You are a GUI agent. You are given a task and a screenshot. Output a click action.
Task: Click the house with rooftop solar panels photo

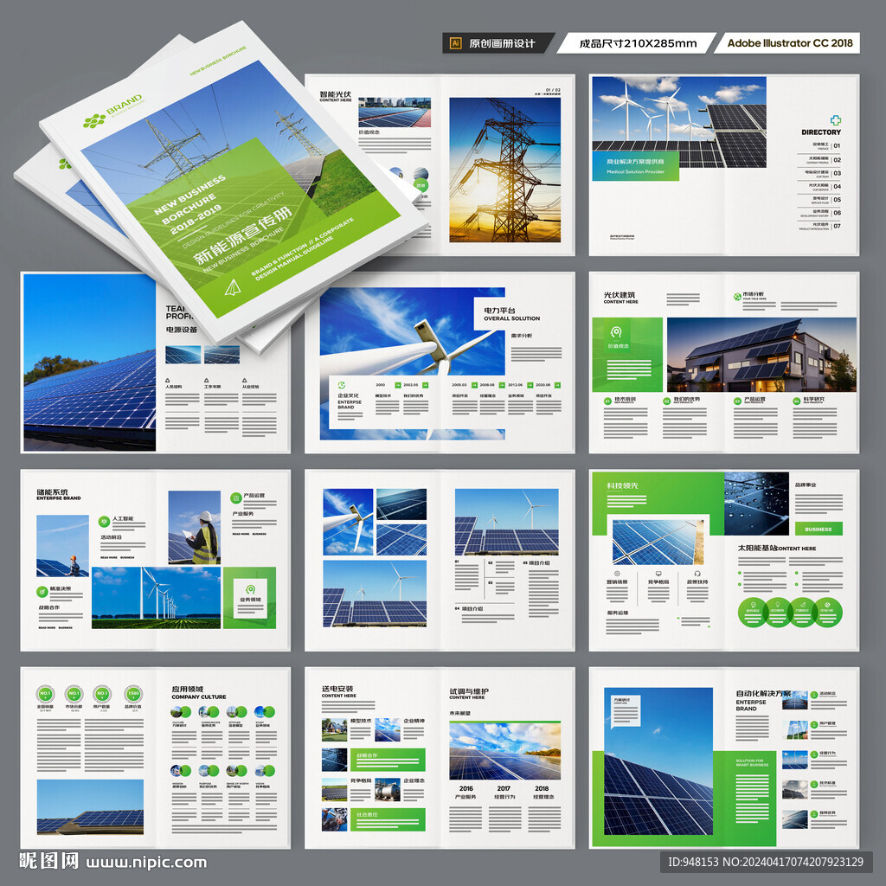pyautogui.click(x=761, y=354)
